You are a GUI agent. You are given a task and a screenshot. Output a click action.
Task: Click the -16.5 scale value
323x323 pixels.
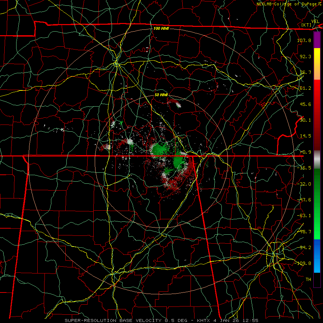304,168
